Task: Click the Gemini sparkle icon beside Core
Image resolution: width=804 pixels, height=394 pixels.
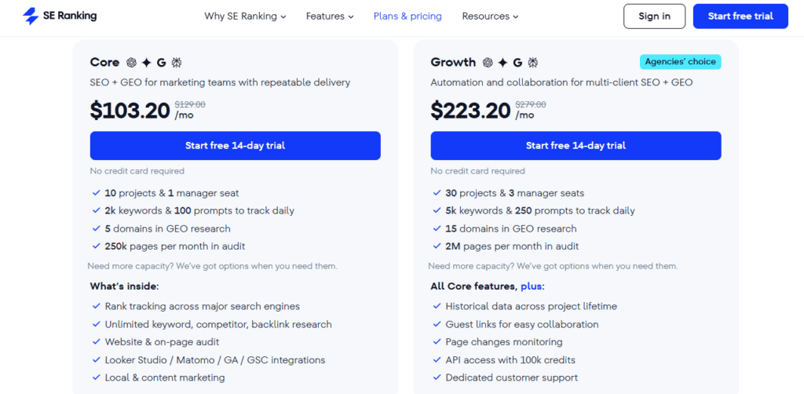Action: (146, 63)
